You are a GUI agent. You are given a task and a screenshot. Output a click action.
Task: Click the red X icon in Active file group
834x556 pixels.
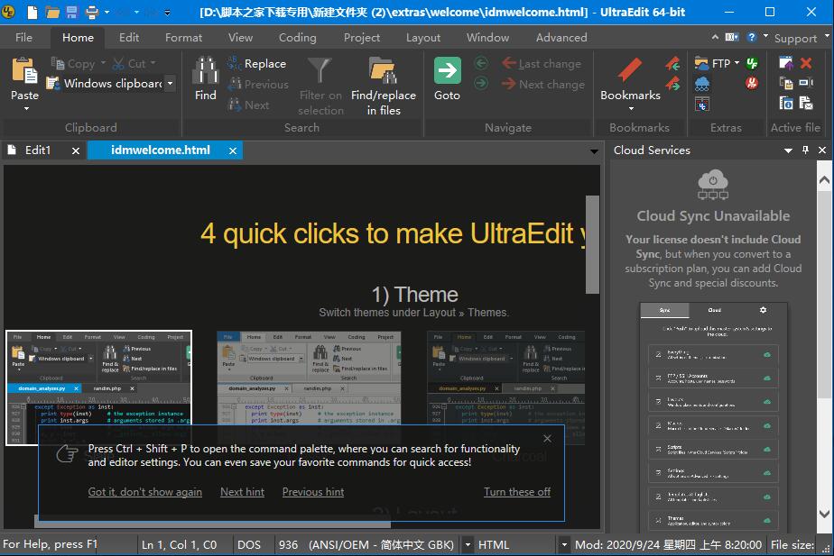coord(806,63)
